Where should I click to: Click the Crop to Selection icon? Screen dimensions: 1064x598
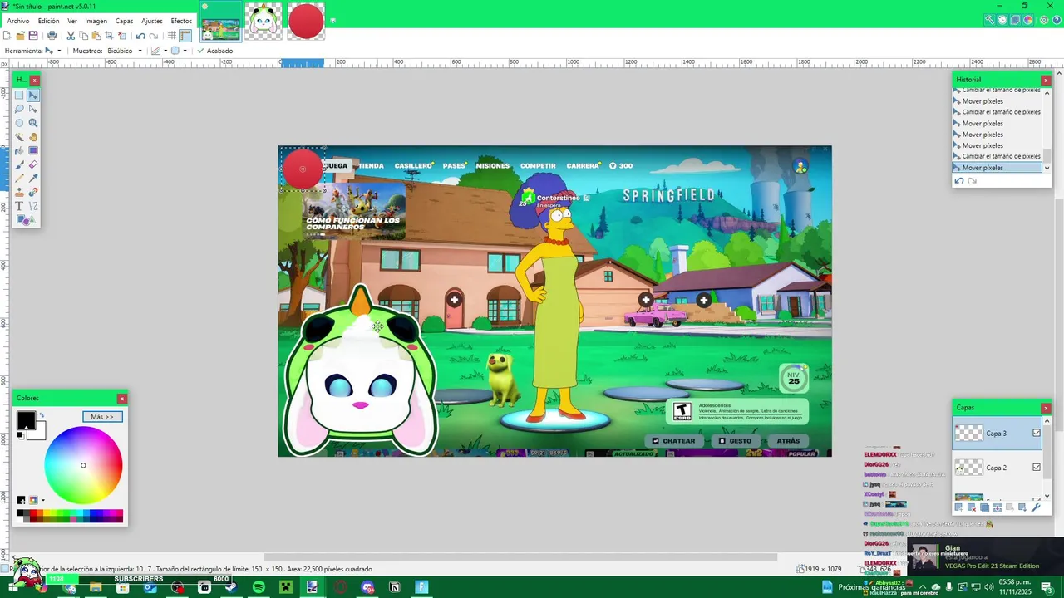tap(109, 36)
